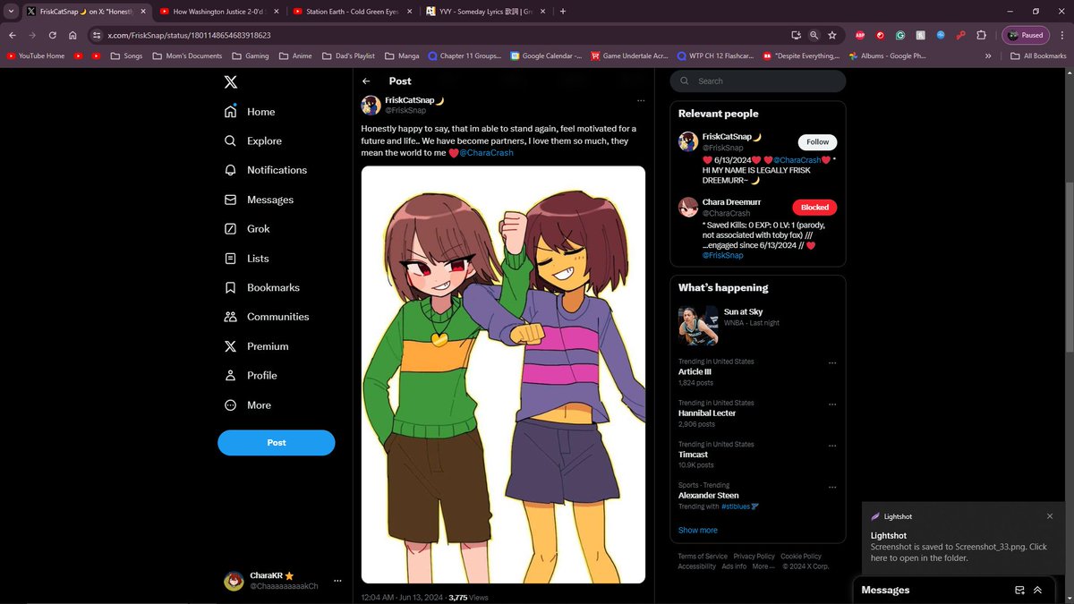The image size is (1074, 604).
Task: Open the Ads info footer link
Action: pyautogui.click(x=734, y=566)
